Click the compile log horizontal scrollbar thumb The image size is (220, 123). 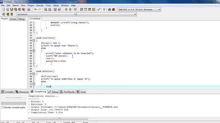[59, 119]
